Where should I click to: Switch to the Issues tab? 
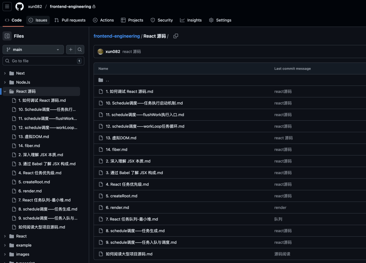pyautogui.click(x=38, y=20)
